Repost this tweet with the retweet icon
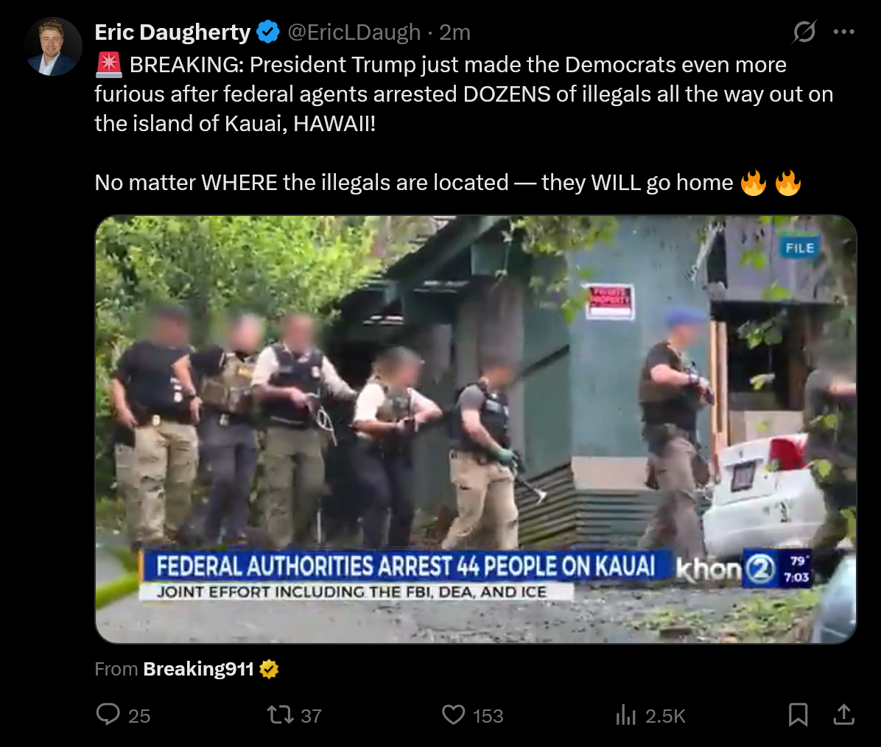This screenshot has height=747, width=881. (280, 715)
